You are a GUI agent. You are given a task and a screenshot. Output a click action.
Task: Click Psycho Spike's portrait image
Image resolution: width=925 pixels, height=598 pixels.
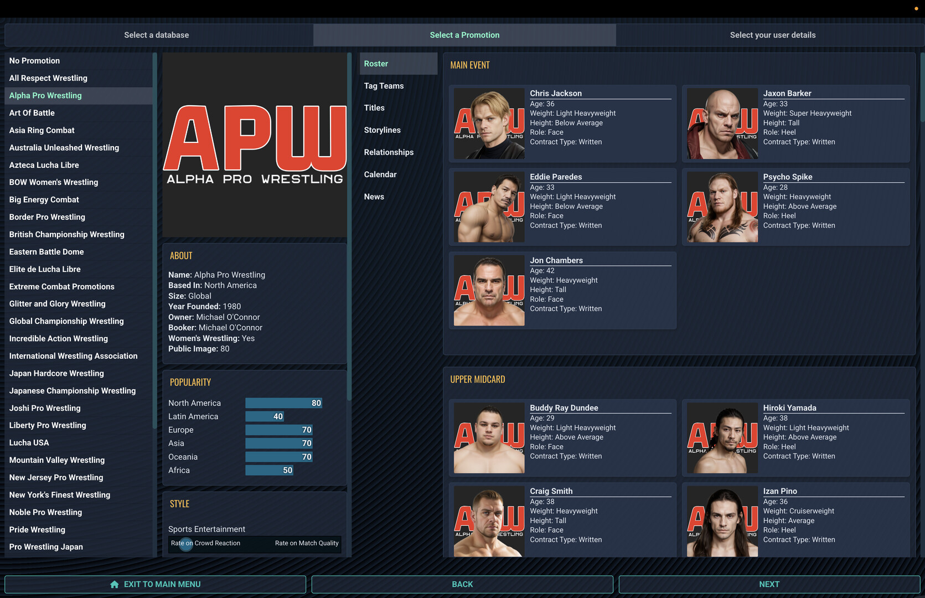click(722, 207)
